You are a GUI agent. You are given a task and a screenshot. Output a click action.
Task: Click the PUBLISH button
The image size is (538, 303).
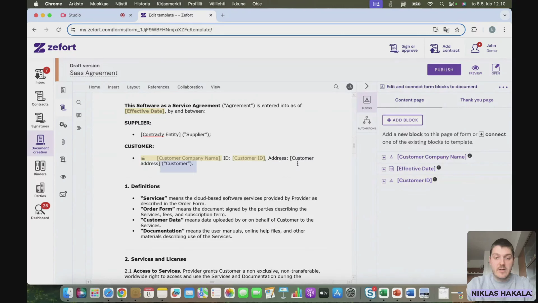[444, 70]
